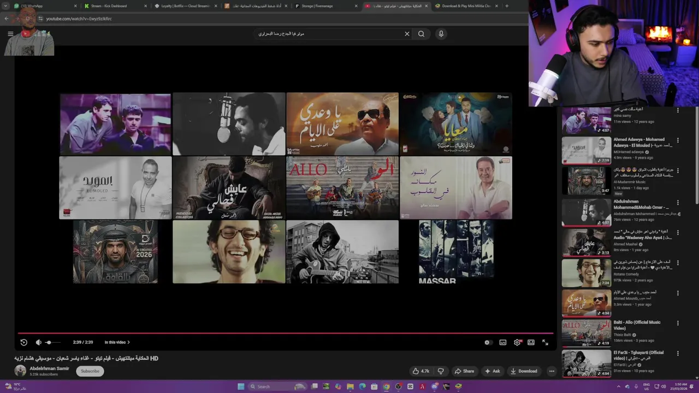
Task: Open the YouTube hamburger guide menu
Action: click(10, 34)
